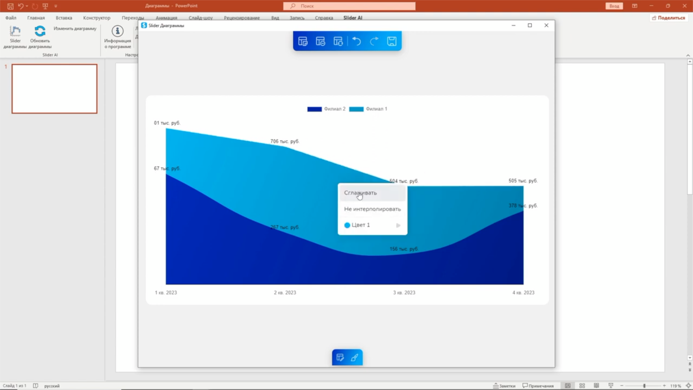Screen dimensions: 693x390
Task: Open the Анимация tab
Action: pyautogui.click(x=166, y=18)
